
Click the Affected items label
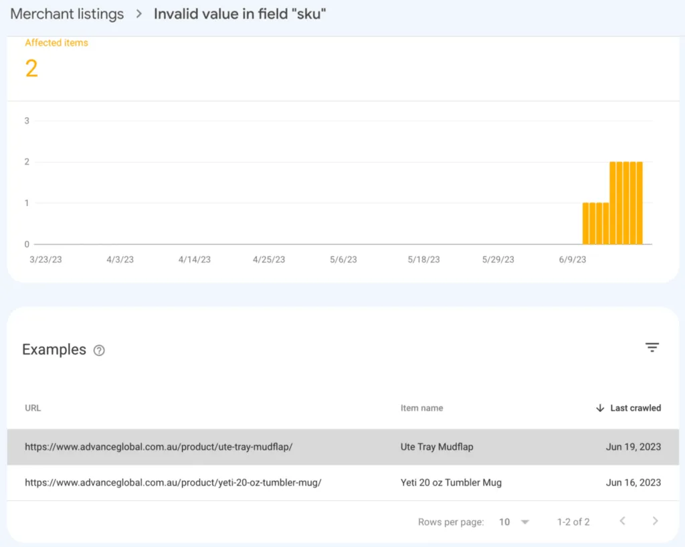pos(56,43)
